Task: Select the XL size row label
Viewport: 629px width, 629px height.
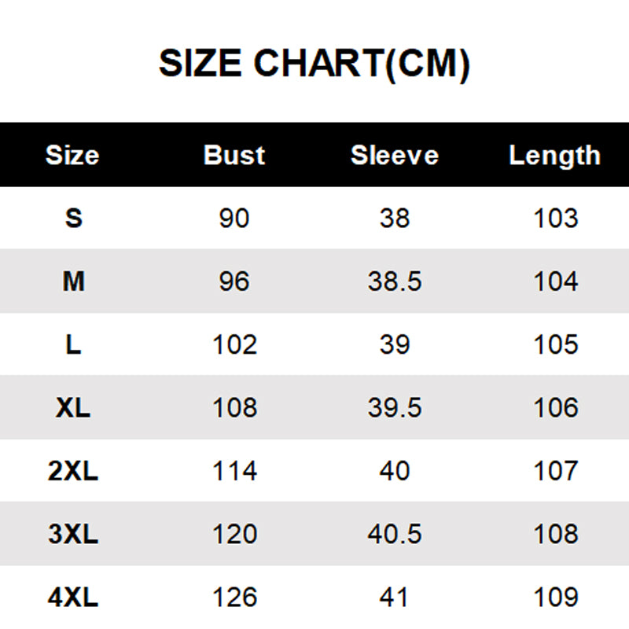Action: (x=73, y=407)
